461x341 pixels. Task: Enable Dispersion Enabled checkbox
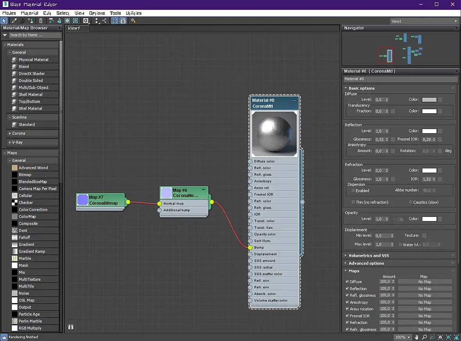pos(353,191)
